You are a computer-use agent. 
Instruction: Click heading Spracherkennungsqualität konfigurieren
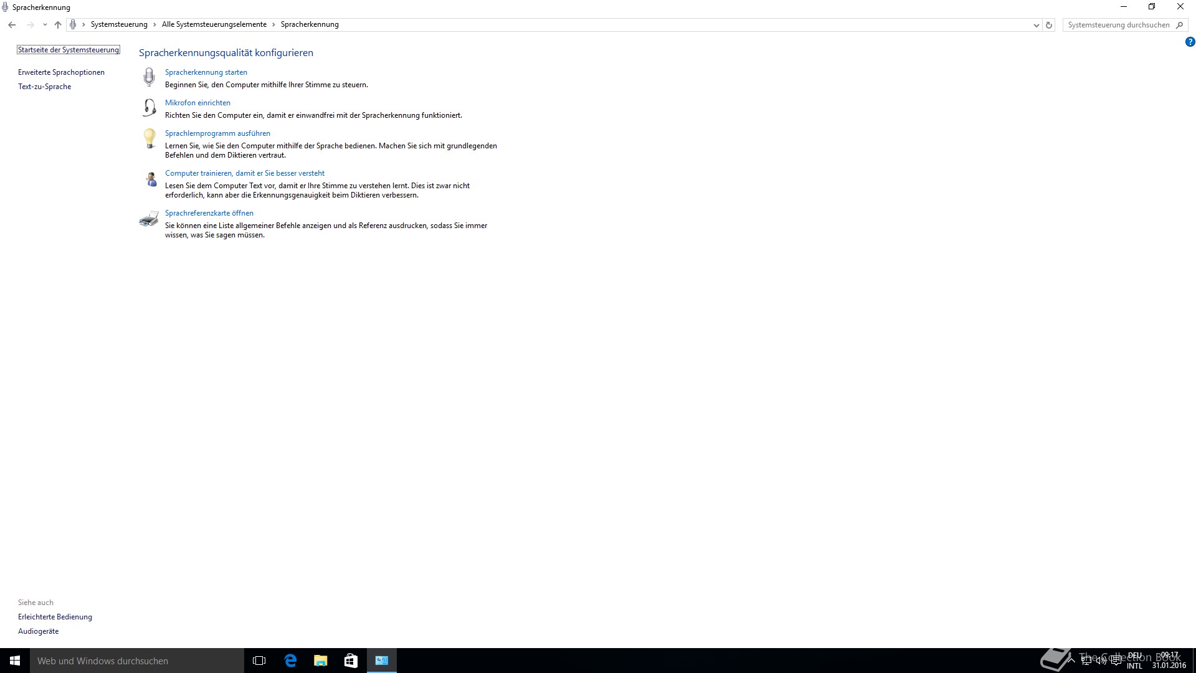point(226,53)
